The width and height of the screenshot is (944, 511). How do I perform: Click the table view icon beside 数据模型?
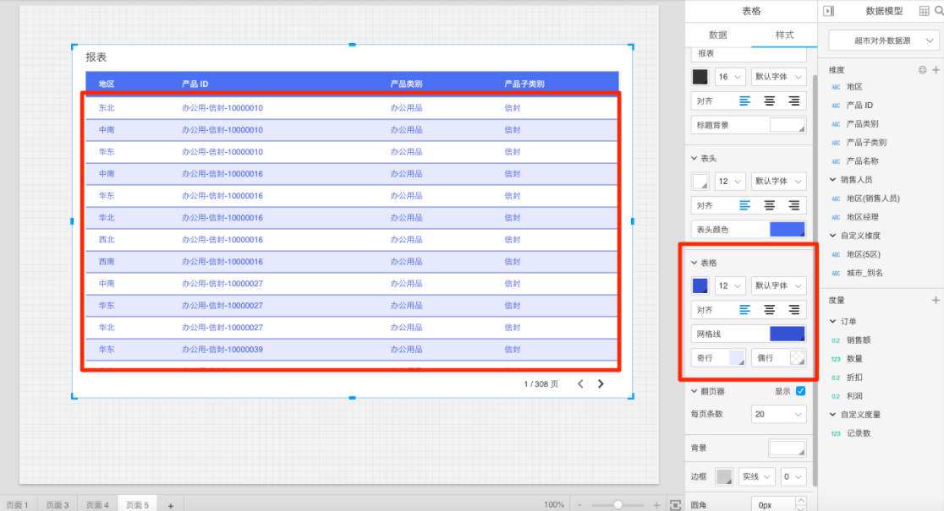click(924, 11)
